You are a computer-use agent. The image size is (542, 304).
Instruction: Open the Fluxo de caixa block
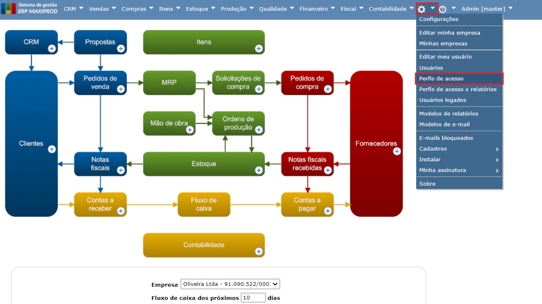click(204, 205)
